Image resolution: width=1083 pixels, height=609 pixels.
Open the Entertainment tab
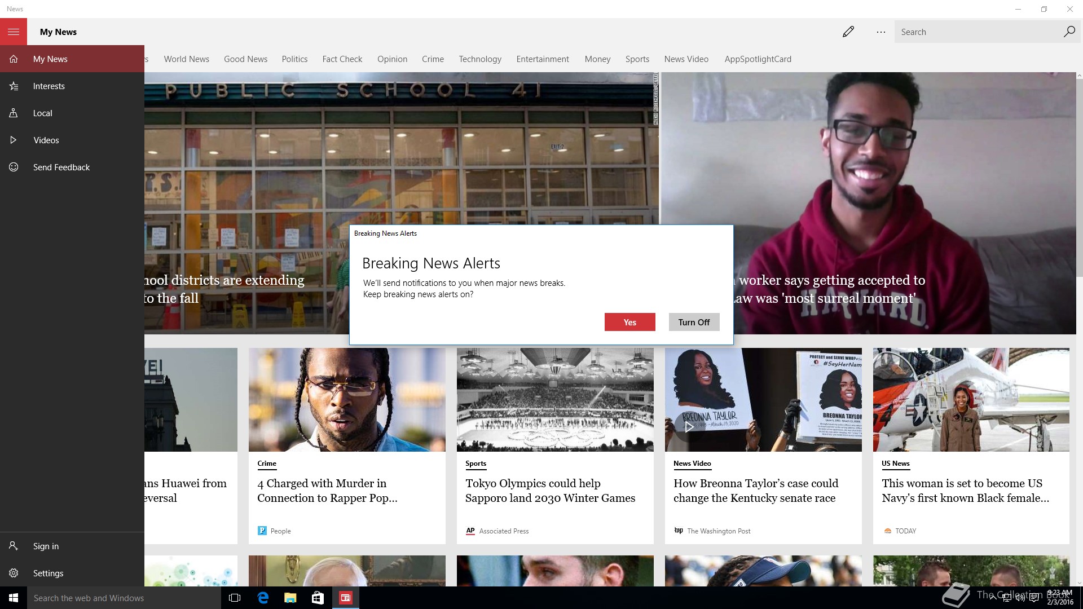[542, 59]
